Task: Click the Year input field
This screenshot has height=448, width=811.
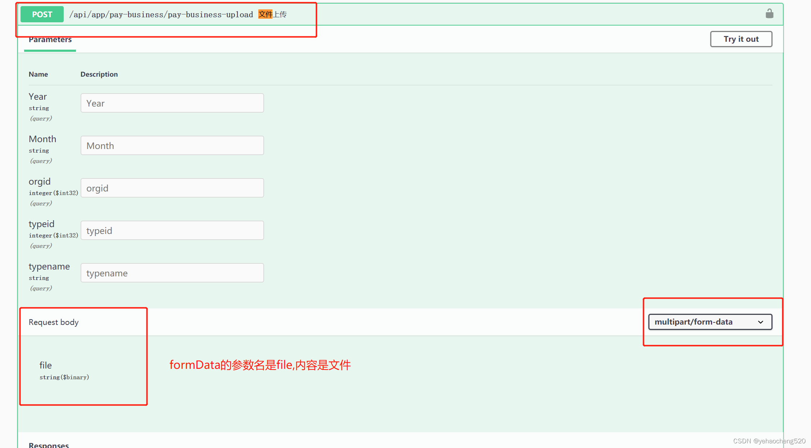Action: pyautogui.click(x=172, y=103)
